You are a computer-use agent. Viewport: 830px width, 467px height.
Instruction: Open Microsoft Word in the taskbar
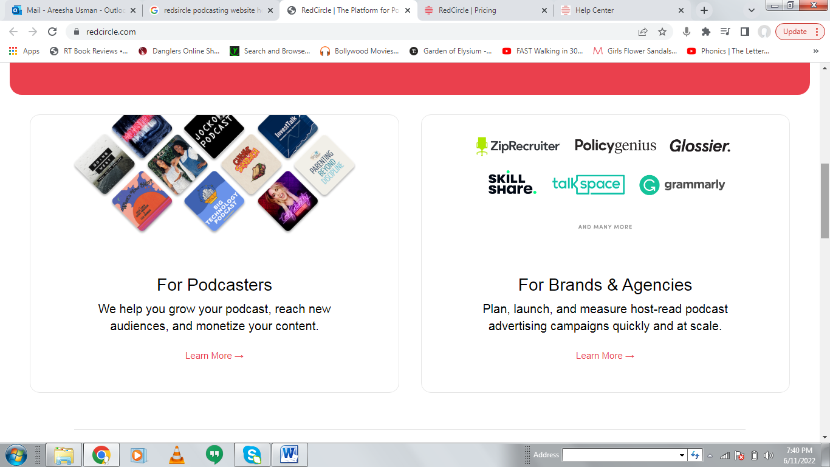pyautogui.click(x=289, y=455)
